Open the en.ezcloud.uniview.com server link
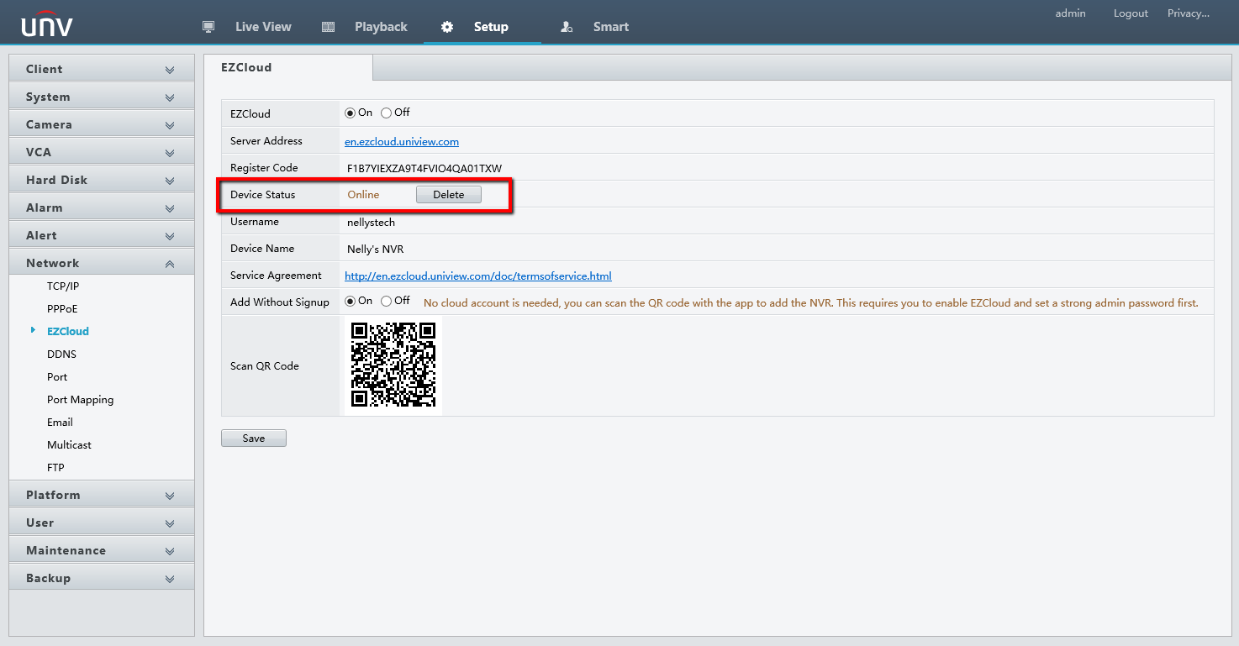The width and height of the screenshot is (1239, 646). pyautogui.click(x=402, y=141)
